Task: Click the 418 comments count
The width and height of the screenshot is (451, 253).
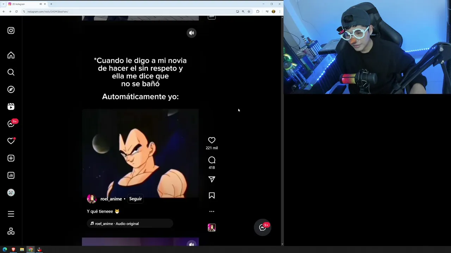Action: (212, 168)
